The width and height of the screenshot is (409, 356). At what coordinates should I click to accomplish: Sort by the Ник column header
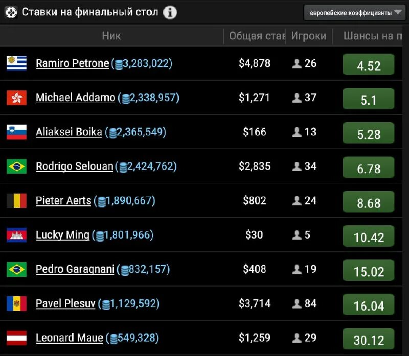click(x=111, y=36)
